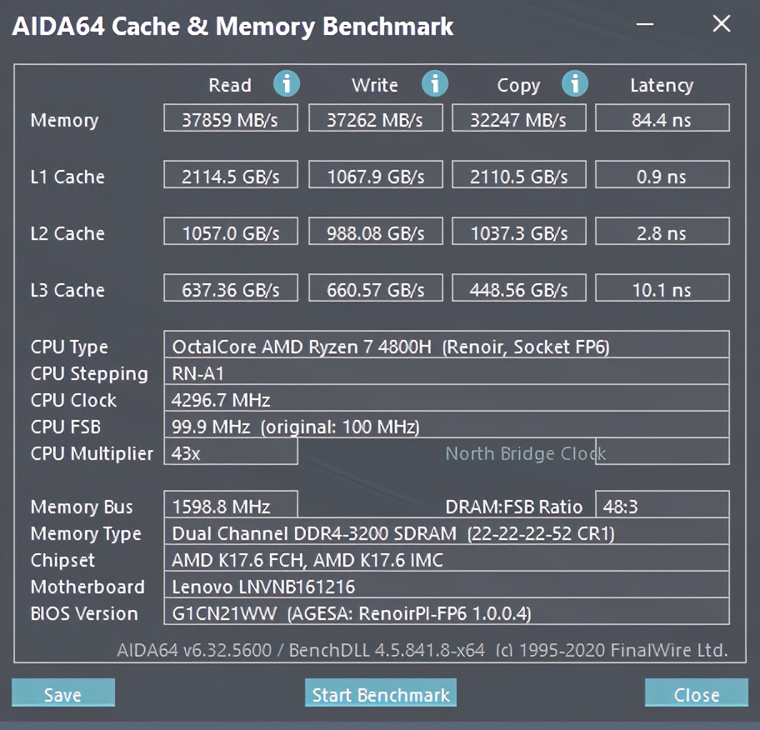The height and width of the screenshot is (730, 760).
Task: Click the Save button
Action: [x=63, y=694]
